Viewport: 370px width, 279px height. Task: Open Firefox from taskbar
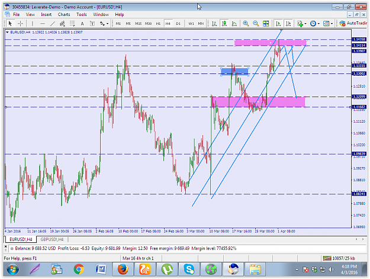pos(123,270)
